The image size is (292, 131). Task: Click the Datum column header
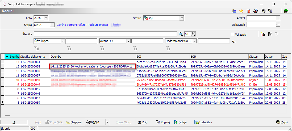coord(273,57)
